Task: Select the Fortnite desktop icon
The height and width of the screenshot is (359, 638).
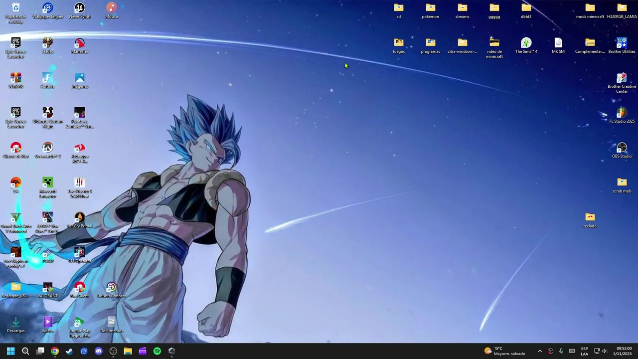Action: 48,81
